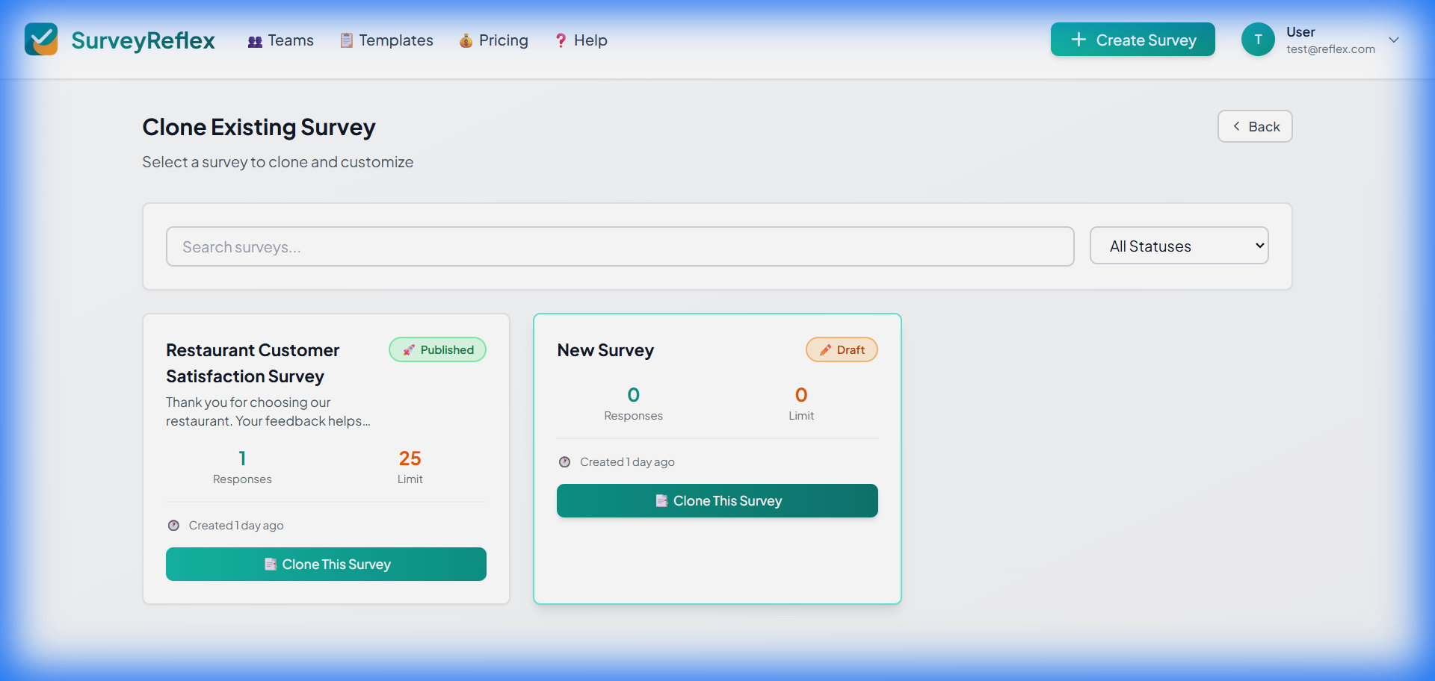Open the Templates menu item
The height and width of the screenshot is (681, 1435).
(x=395, y=41)
